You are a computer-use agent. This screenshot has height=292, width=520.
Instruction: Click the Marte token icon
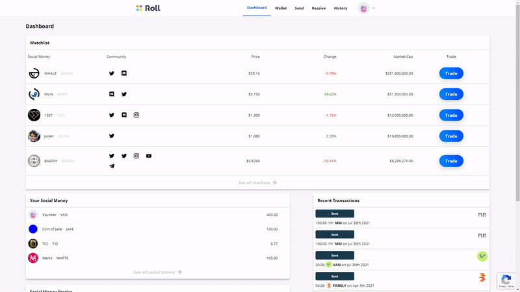click(33, 258)
